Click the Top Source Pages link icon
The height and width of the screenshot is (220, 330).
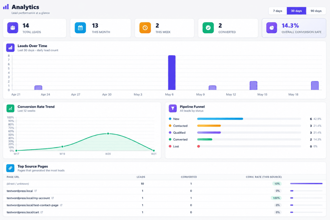tap(10, 168)
